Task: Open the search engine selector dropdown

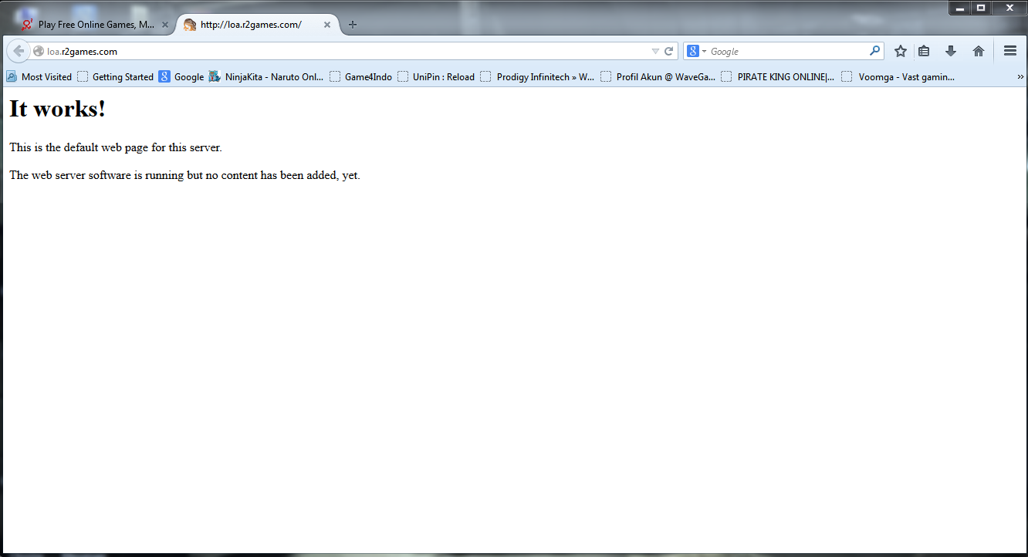Action: click(697, 52)
